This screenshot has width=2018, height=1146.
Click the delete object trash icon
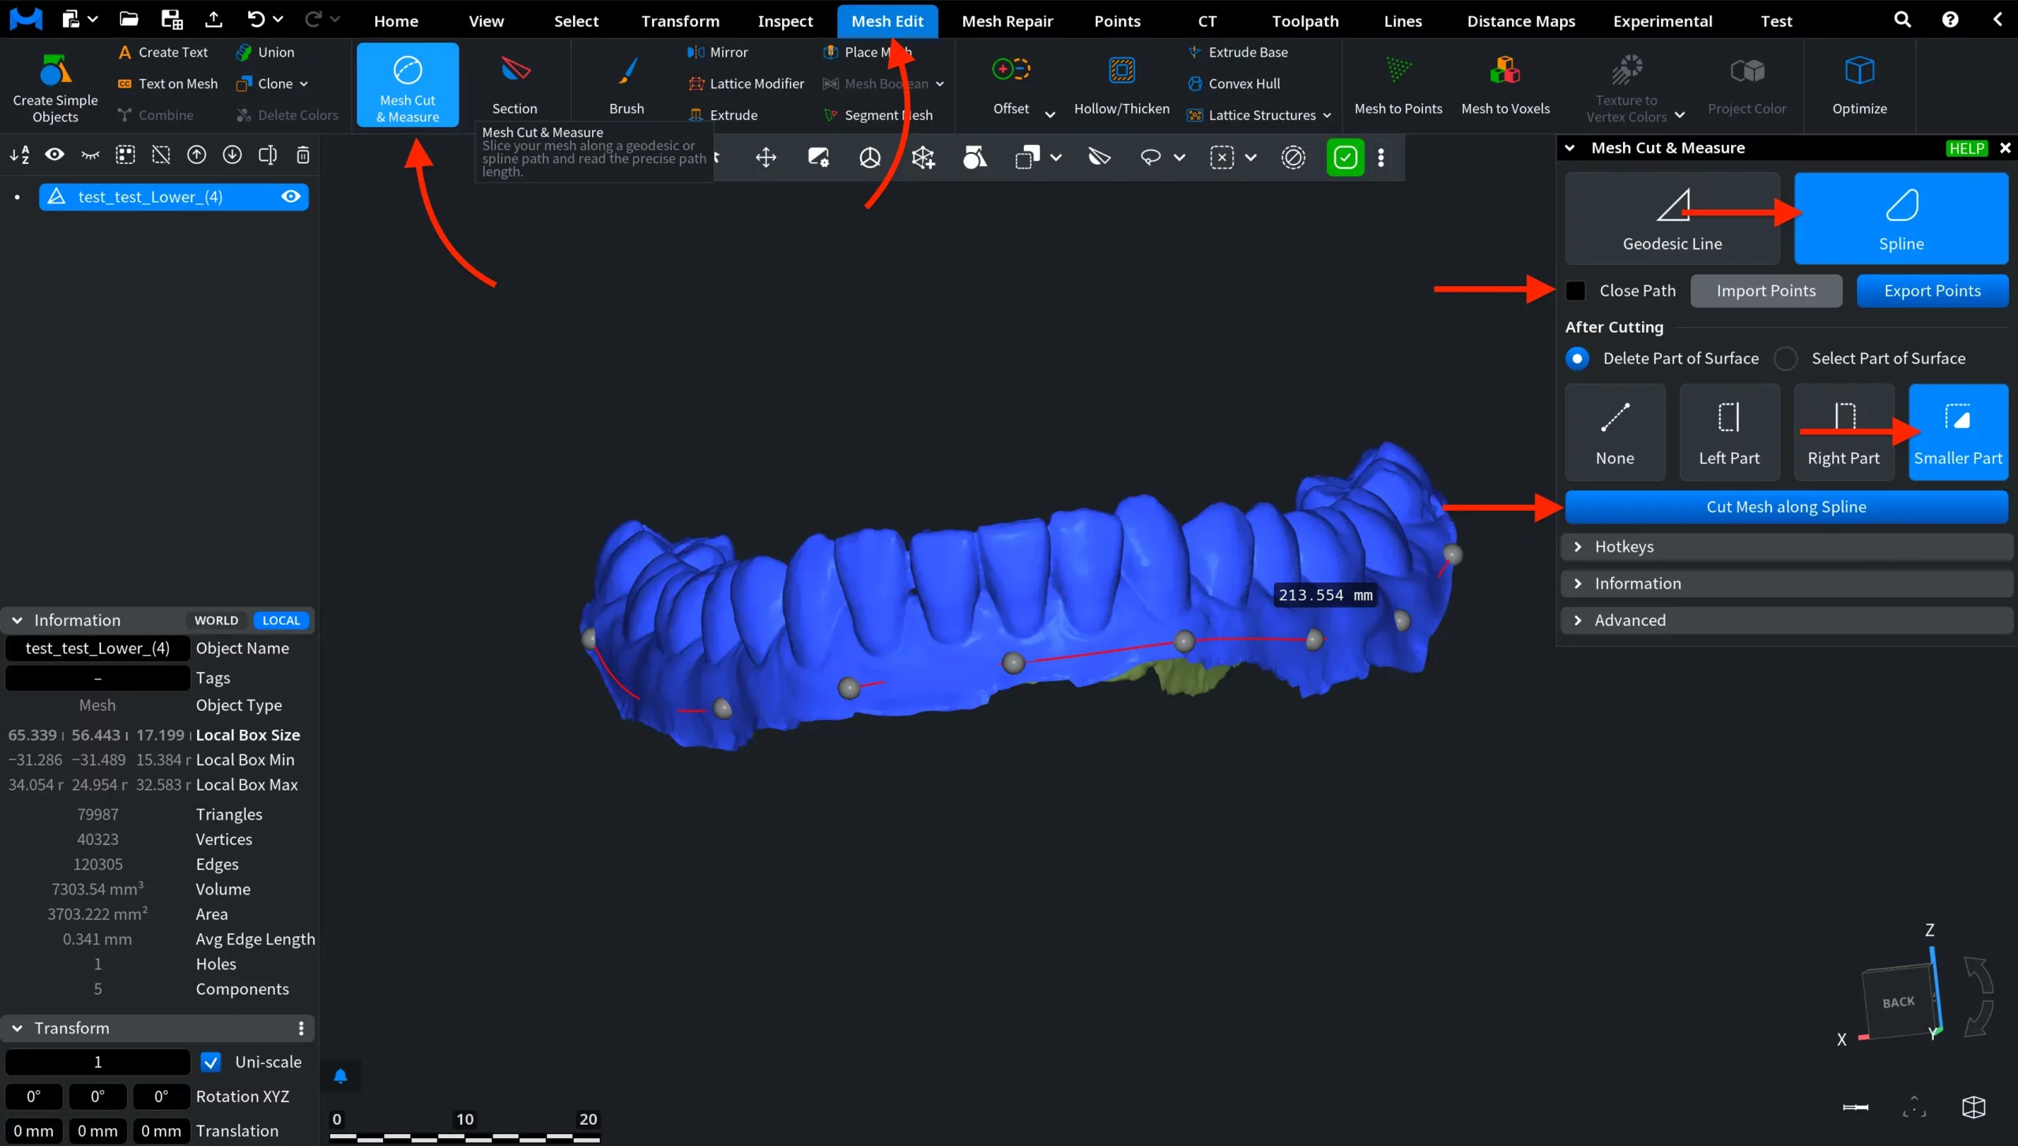[303, 155]
